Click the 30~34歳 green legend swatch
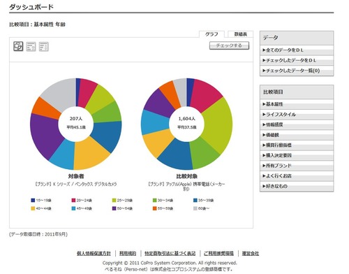This screenshot has height=274, width=349. pos(155,200)
